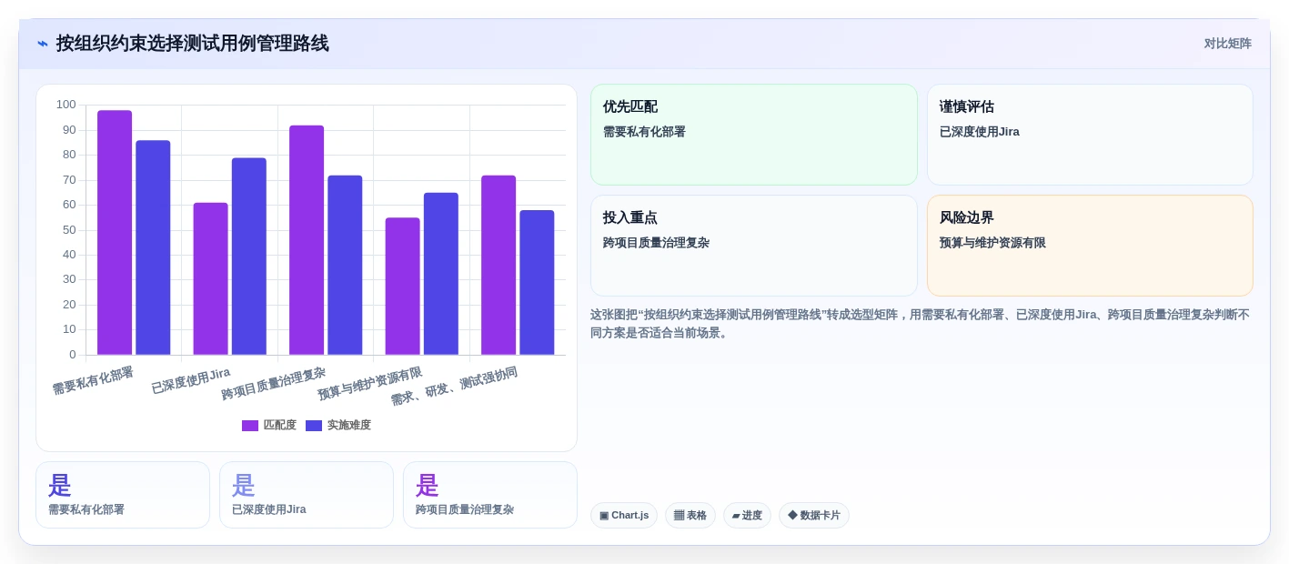Click the 匹配度 bar for 已深度使用Jira

point(211,278)
